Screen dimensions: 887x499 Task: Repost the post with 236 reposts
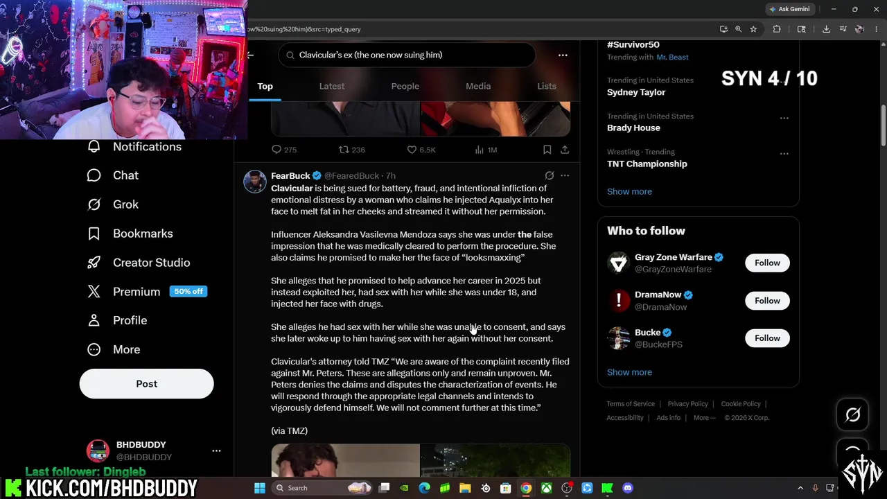(x=351, y=150)
